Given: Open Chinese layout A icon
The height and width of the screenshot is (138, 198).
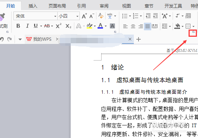Looking at the screenshot, I should coord(165,16).
